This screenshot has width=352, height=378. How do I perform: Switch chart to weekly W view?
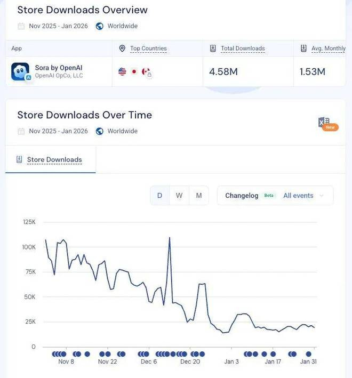tap(179, 196)
